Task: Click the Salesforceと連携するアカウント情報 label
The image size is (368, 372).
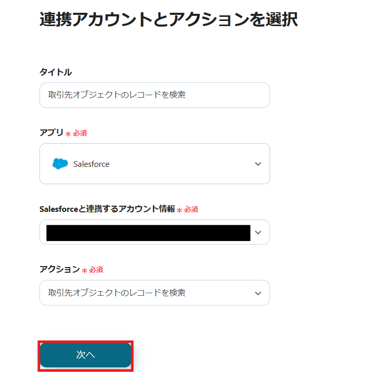Action: point(107,209)
